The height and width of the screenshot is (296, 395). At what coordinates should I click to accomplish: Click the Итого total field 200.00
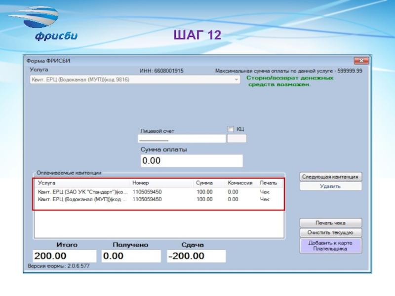(x=65, y=256)
